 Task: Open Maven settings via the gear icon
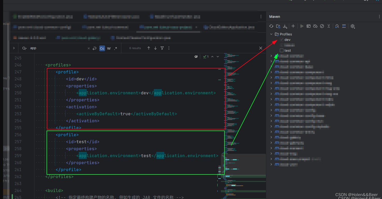(x=353, y=26)
